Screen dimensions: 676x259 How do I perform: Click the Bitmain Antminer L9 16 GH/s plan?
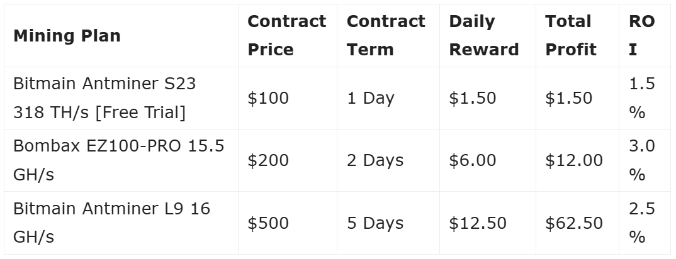tap(111, 223)
